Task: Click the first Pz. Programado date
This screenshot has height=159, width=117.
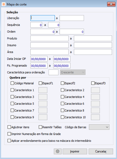Action: click(x=39, y=66)
